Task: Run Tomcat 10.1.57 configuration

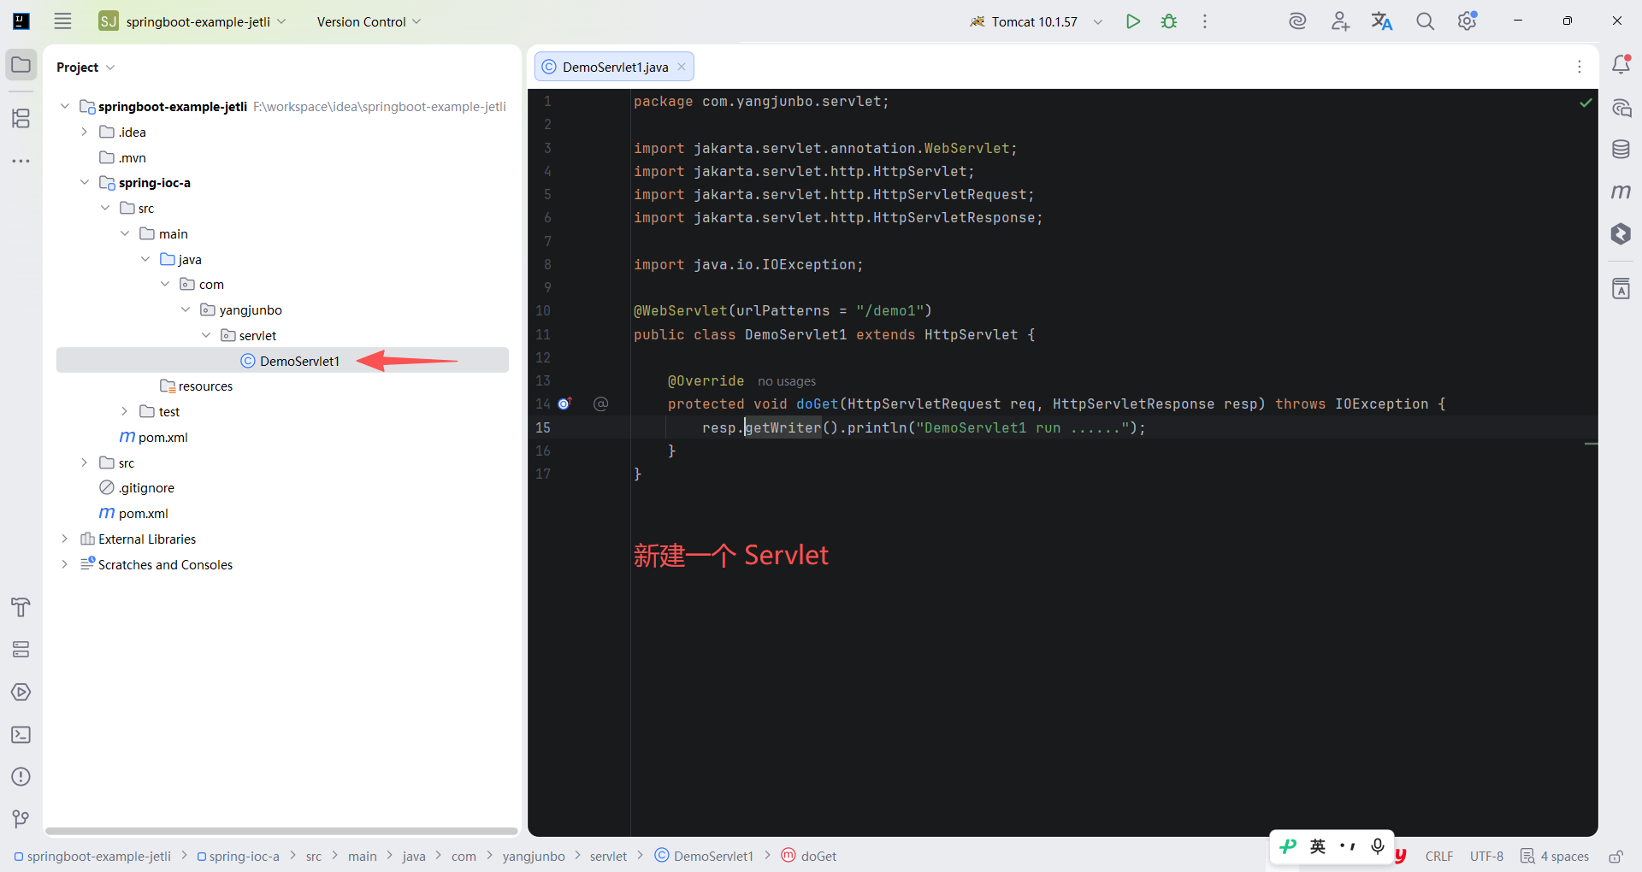Action: (1133, 21)
